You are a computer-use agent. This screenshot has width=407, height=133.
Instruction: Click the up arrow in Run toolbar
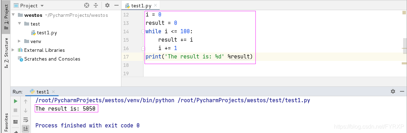[25, 102]
